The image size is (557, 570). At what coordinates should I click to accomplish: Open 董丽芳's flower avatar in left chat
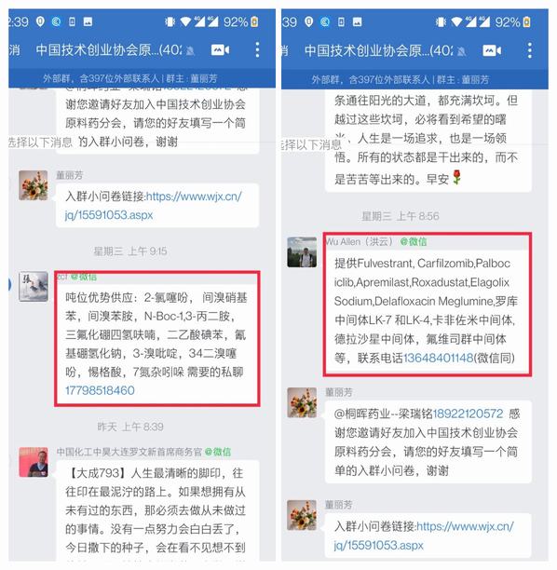click(x=34, y=185)
